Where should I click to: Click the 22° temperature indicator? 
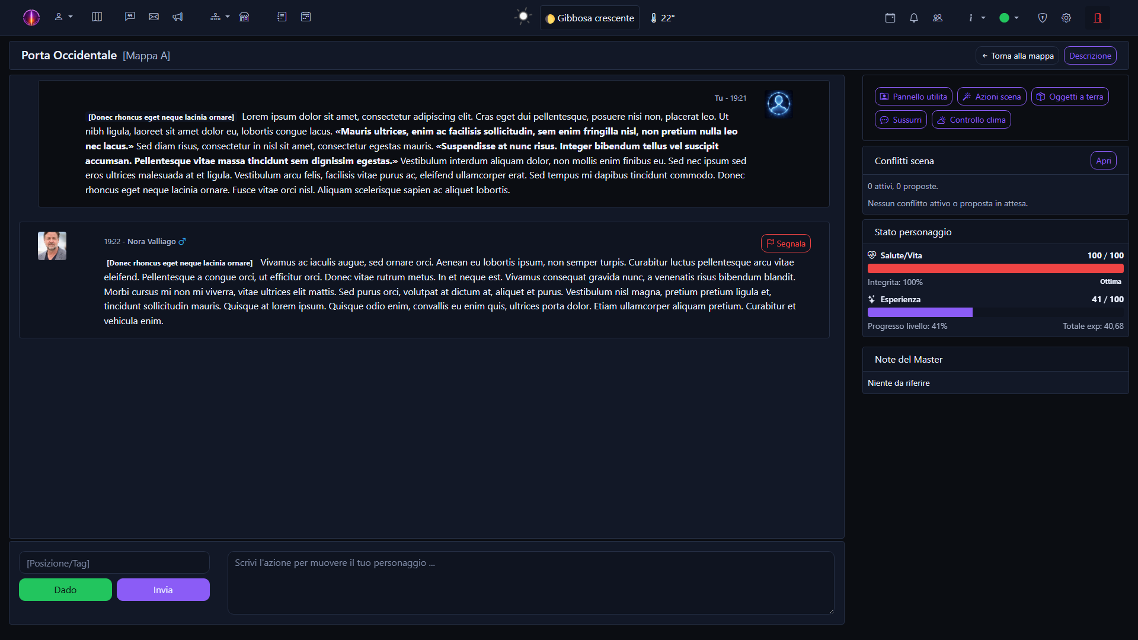pyautogui.click(x=662, y=18)
